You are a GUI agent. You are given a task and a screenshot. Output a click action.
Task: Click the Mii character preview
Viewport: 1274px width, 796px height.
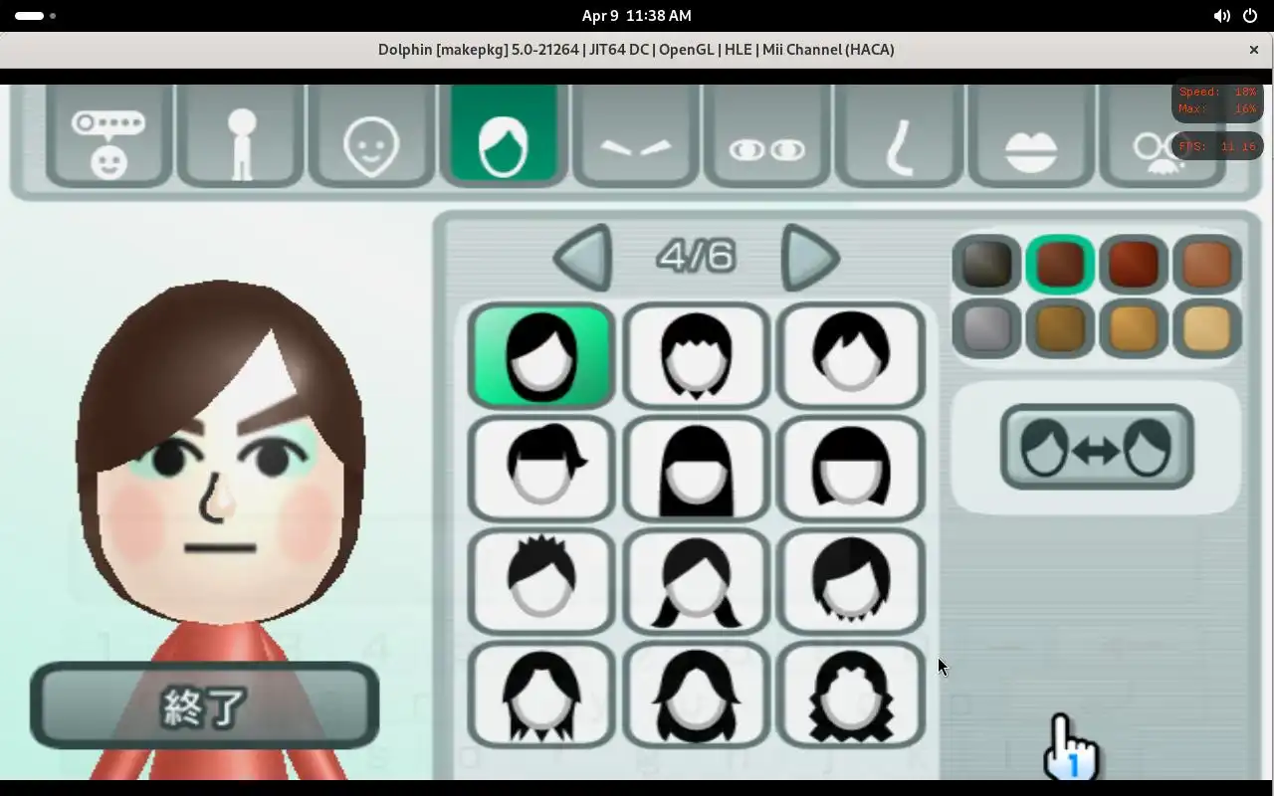[221, 527]
